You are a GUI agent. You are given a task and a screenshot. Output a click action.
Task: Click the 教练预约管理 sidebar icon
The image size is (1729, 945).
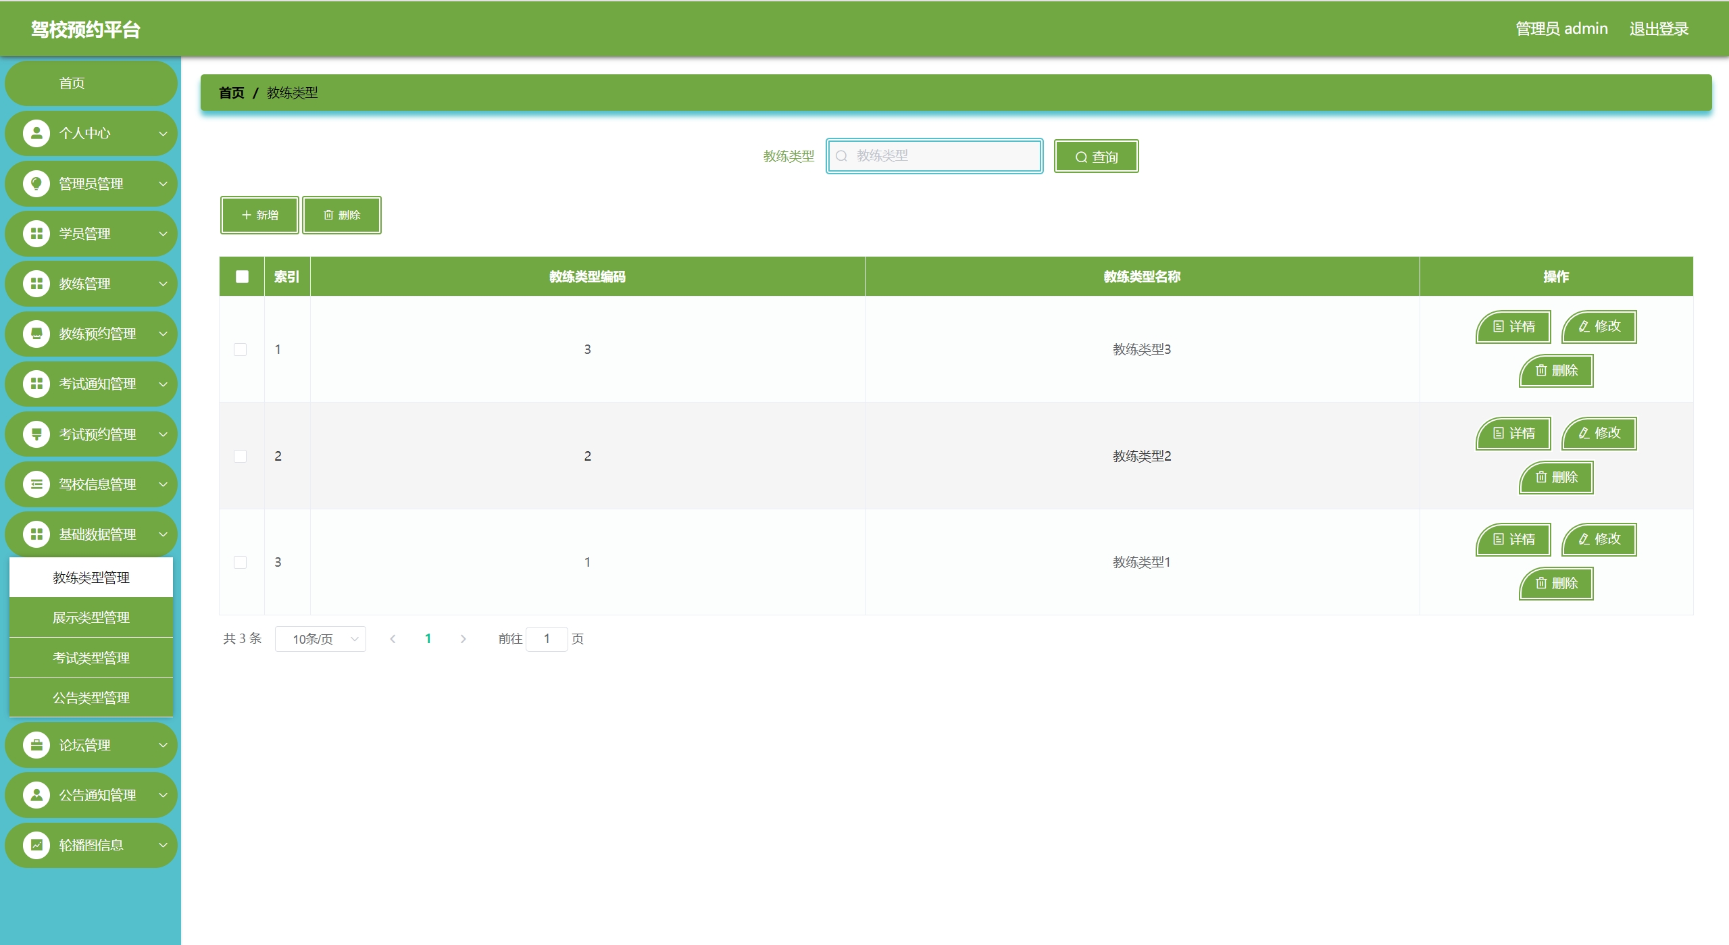click(x=36, y=334)
